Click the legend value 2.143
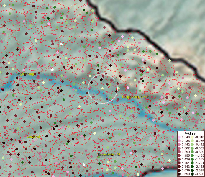Image resolution: width=205 pixels, height=177 pixels. (x=186, y=167)
